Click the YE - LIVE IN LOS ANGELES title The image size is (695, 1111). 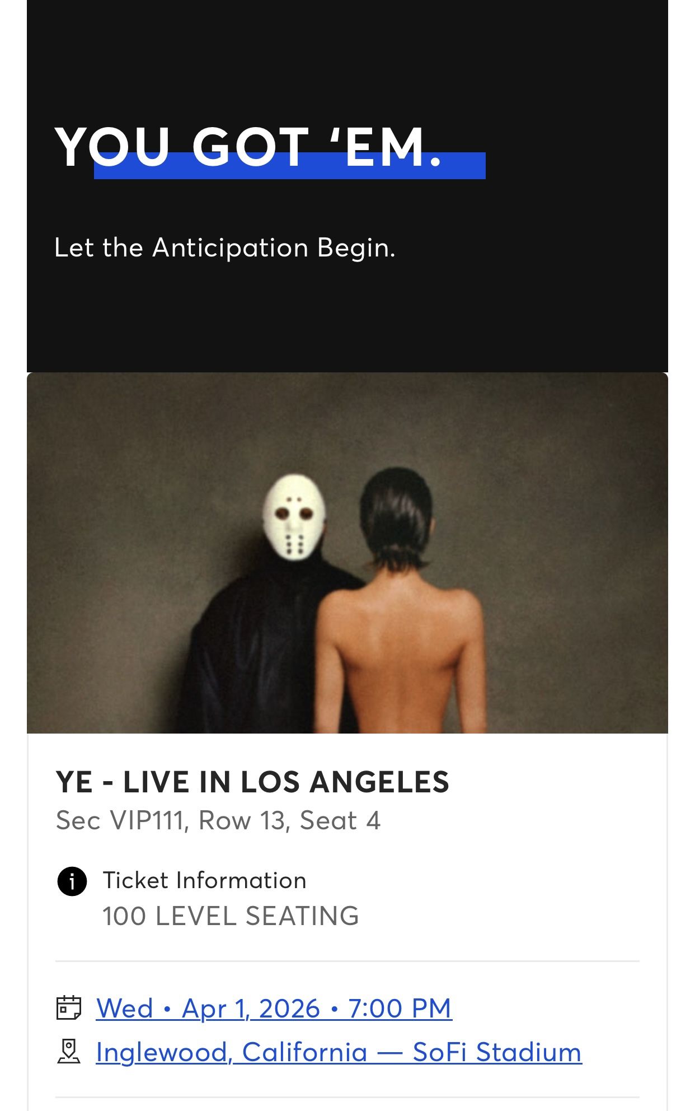[252, 782]
